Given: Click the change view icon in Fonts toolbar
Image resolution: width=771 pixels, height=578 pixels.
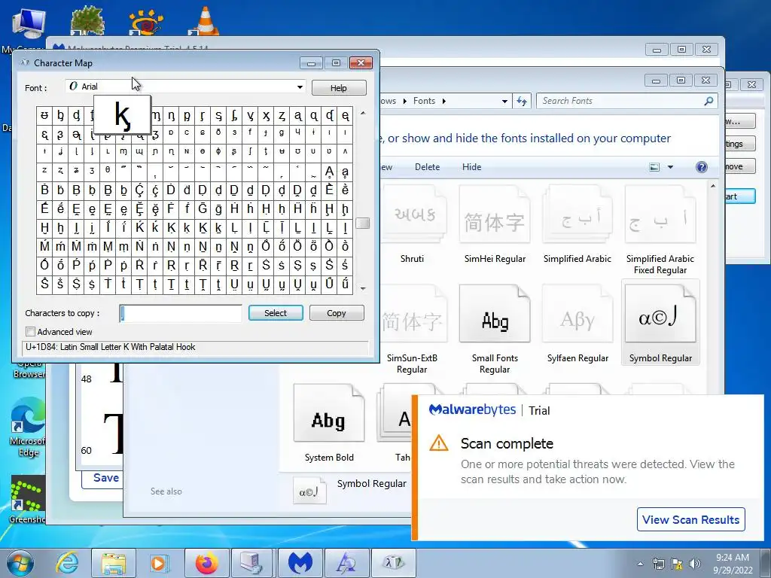Looking at the screenshot, I should click(x=654, y=167).
